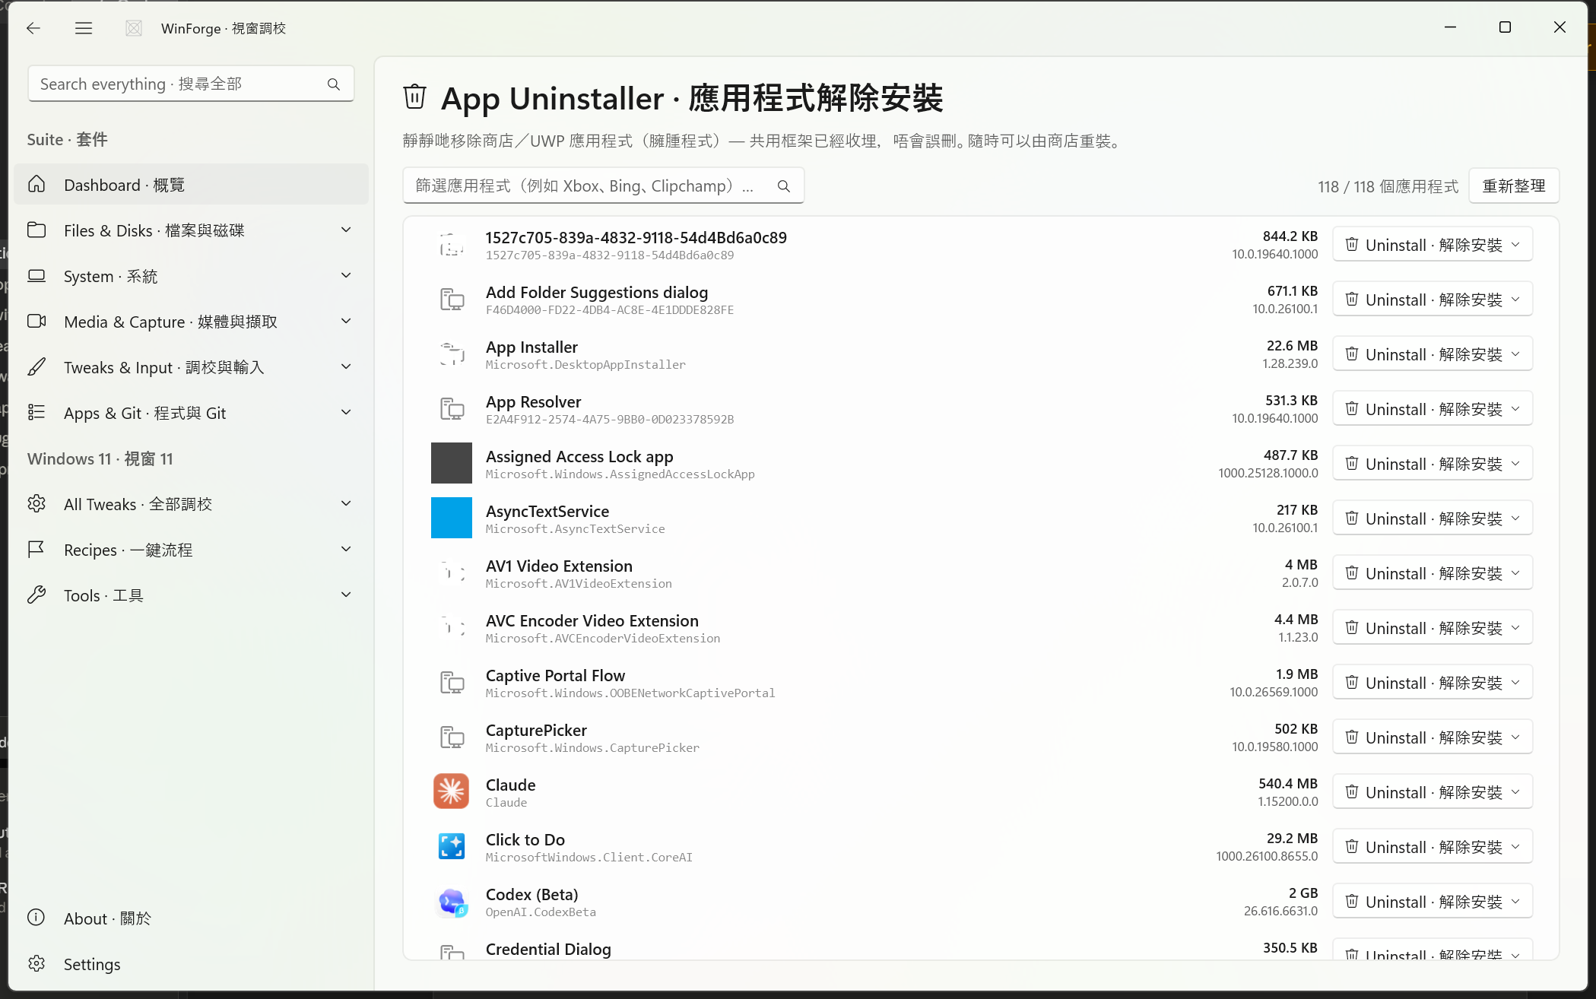
Task: Expand Recipes chevron
Action: pos(347,549)
